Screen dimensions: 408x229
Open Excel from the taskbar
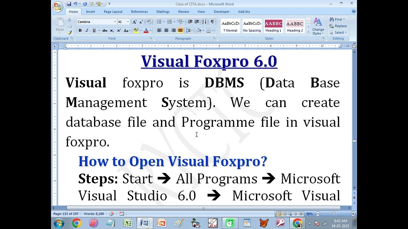click(x=127, y=223)
